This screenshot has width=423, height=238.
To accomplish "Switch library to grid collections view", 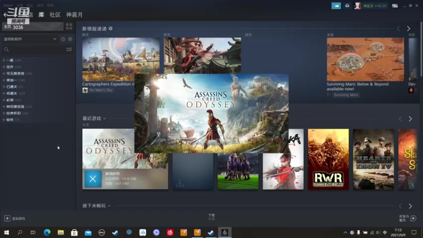I will pos(69,26).
